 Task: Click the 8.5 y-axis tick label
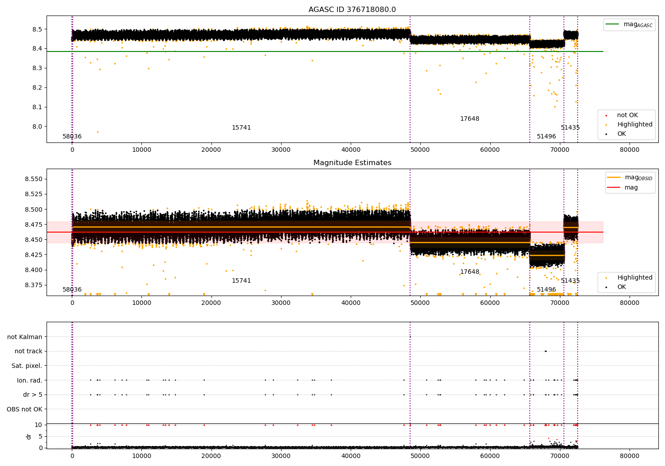click(37, 29)
